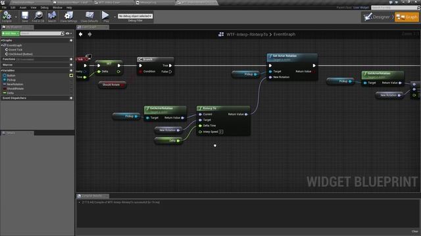Collapse the Variables section

[2, 70]
